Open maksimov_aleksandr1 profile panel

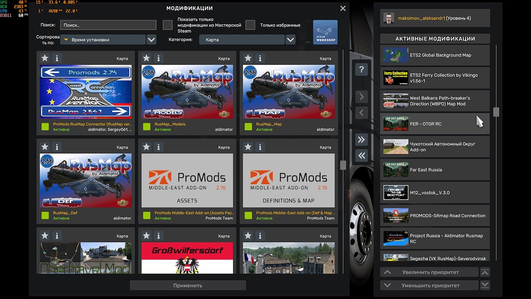click(435, 18)
